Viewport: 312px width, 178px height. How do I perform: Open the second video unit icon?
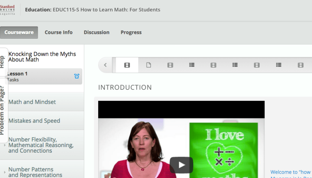[170, 65]
